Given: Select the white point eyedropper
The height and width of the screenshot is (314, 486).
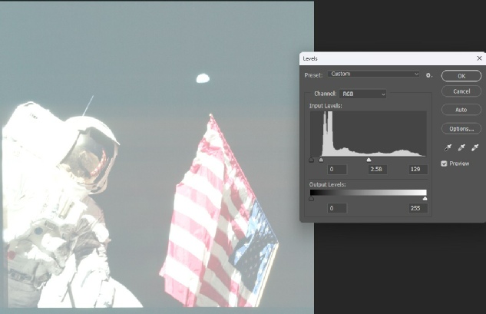Looking at the screenshot, I should tap(474, 147).
